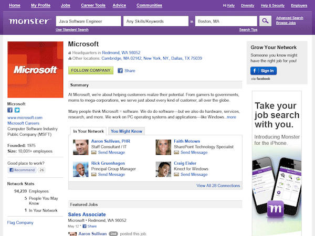315x236 pixels.
Task: Click the Cambridge, MA 02142 location link
Action: 121,58
